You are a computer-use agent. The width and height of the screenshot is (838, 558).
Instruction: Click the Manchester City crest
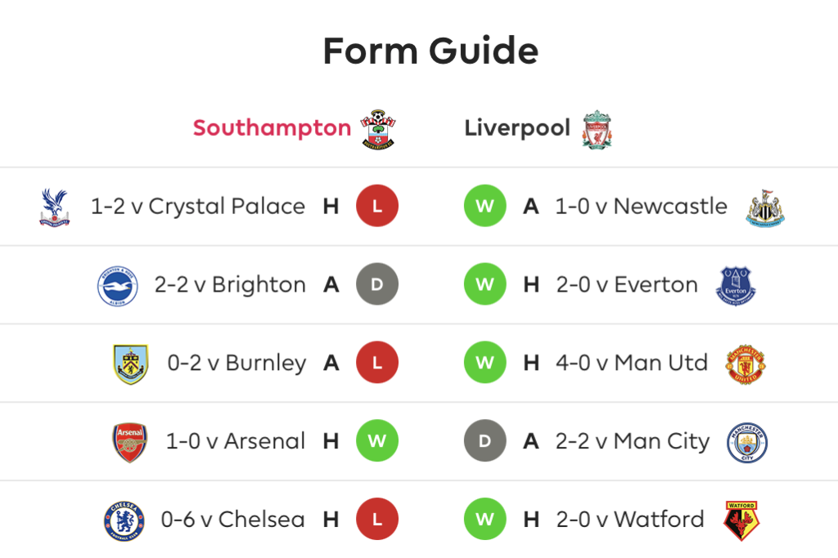(747, 443)
